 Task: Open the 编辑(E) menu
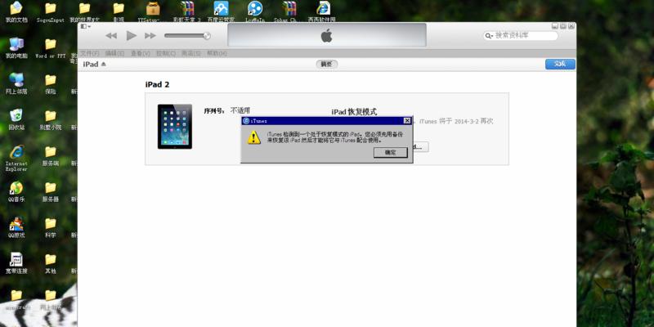114,53
